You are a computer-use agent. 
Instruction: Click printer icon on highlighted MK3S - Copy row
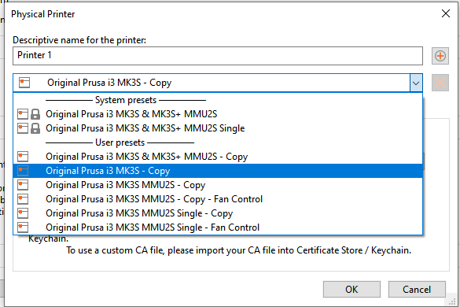pos(23,171)
